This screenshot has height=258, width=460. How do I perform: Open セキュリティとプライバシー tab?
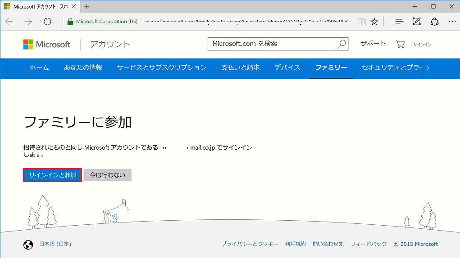[392, 67]
